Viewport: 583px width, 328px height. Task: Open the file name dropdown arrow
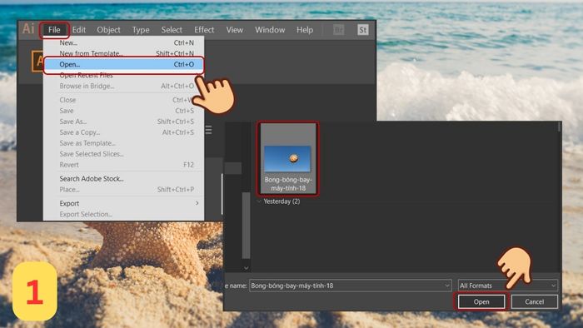pos(447,286)
